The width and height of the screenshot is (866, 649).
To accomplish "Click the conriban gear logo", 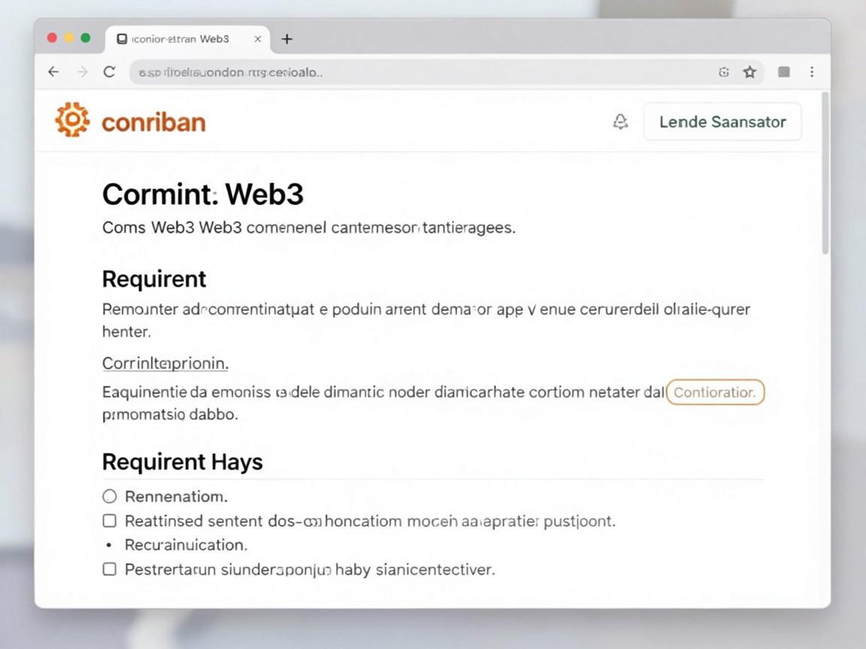I will [x=72, y=119].
